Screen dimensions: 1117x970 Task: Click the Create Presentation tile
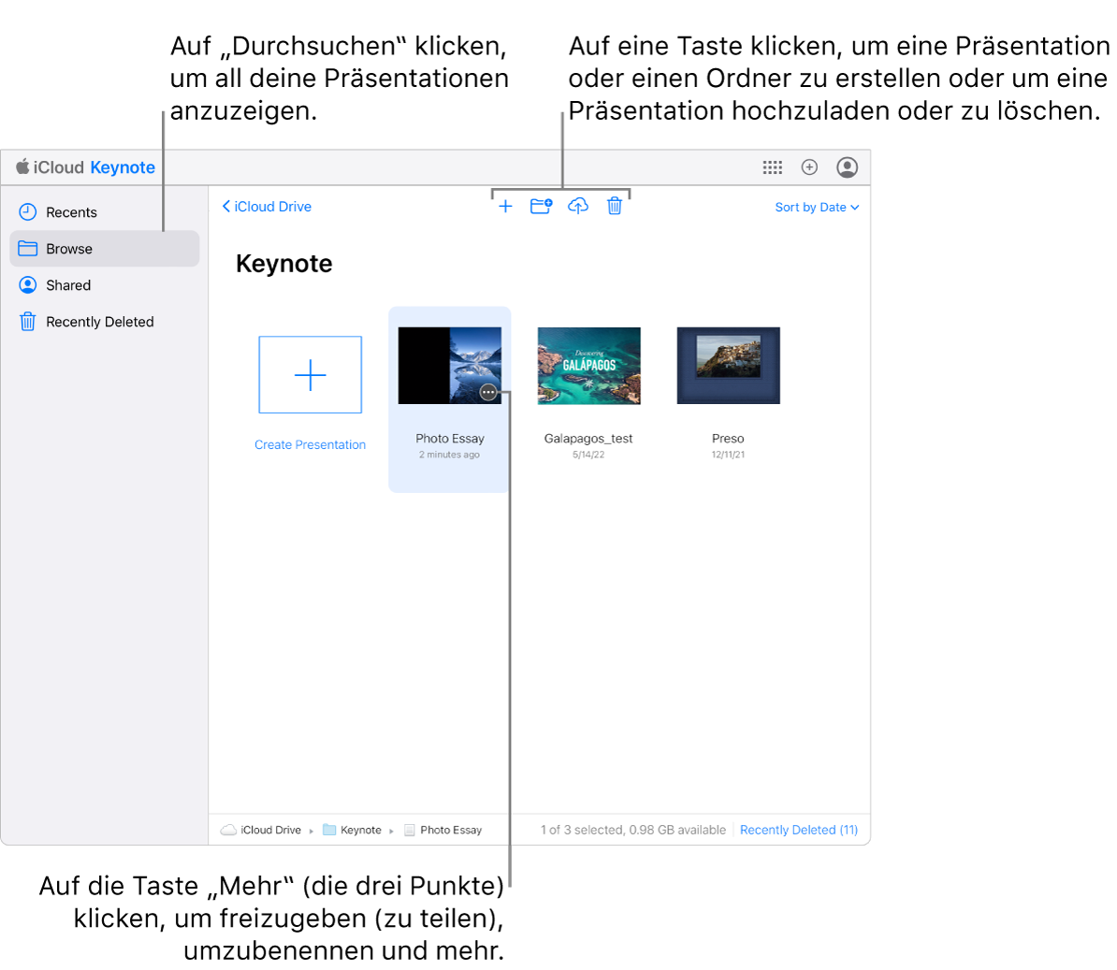pos(310,374)
